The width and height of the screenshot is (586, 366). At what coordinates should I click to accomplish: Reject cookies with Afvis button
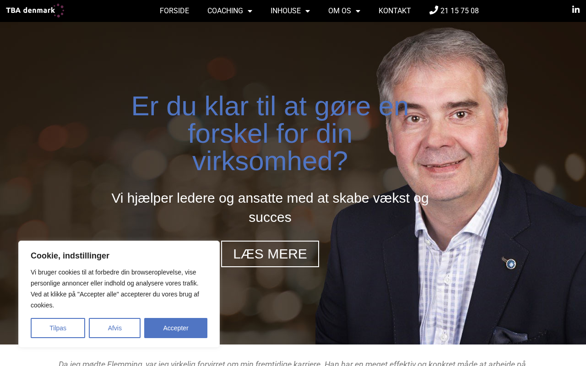pyautogui.click(x=114, y=328)
